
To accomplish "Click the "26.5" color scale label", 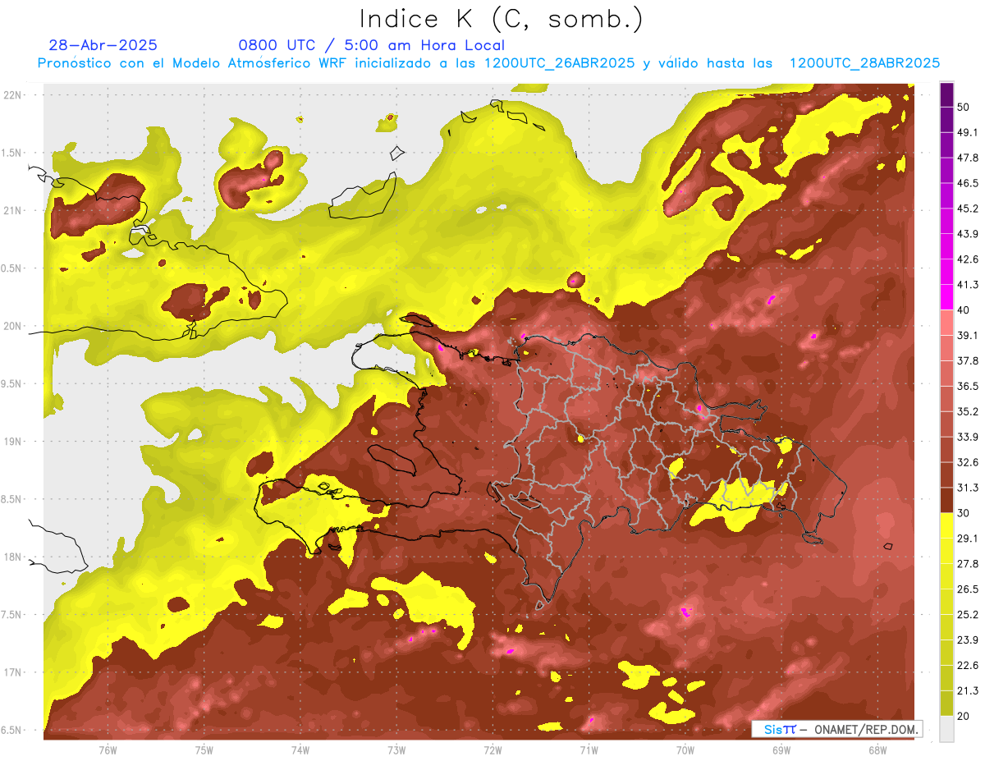I will coord(968,589).
